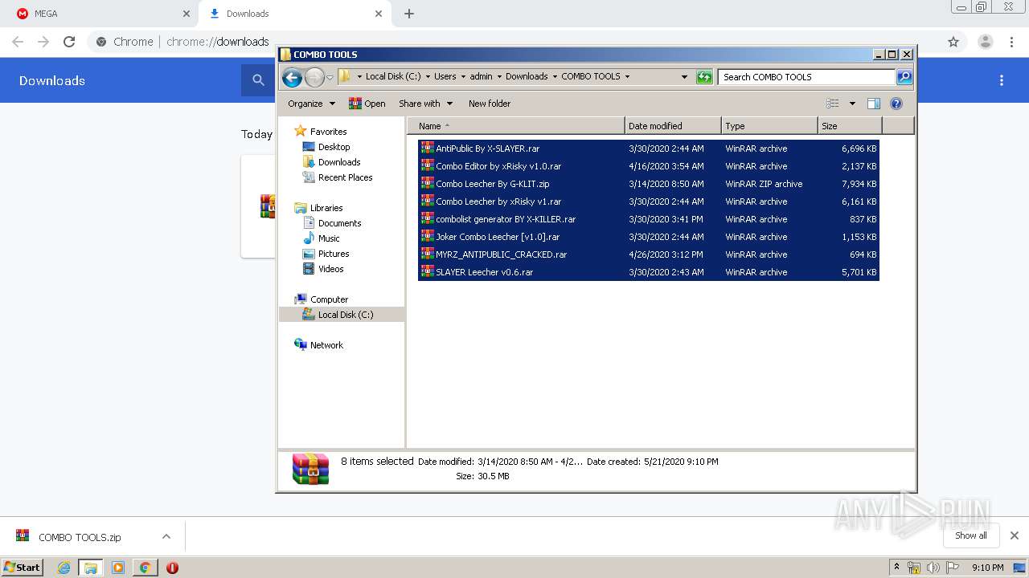The image size is (1029, 578).
Task: Close the Chrome downloads shelf
Action: (x=1015, y=535)
